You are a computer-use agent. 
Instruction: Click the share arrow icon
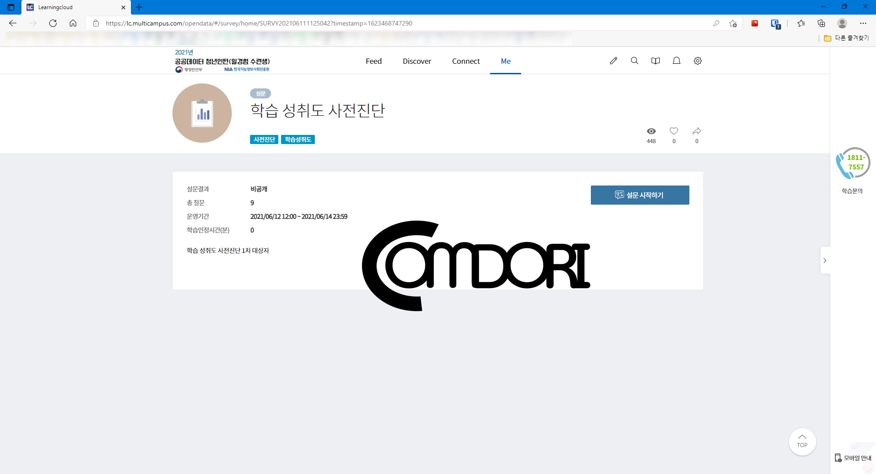(697, 131)
